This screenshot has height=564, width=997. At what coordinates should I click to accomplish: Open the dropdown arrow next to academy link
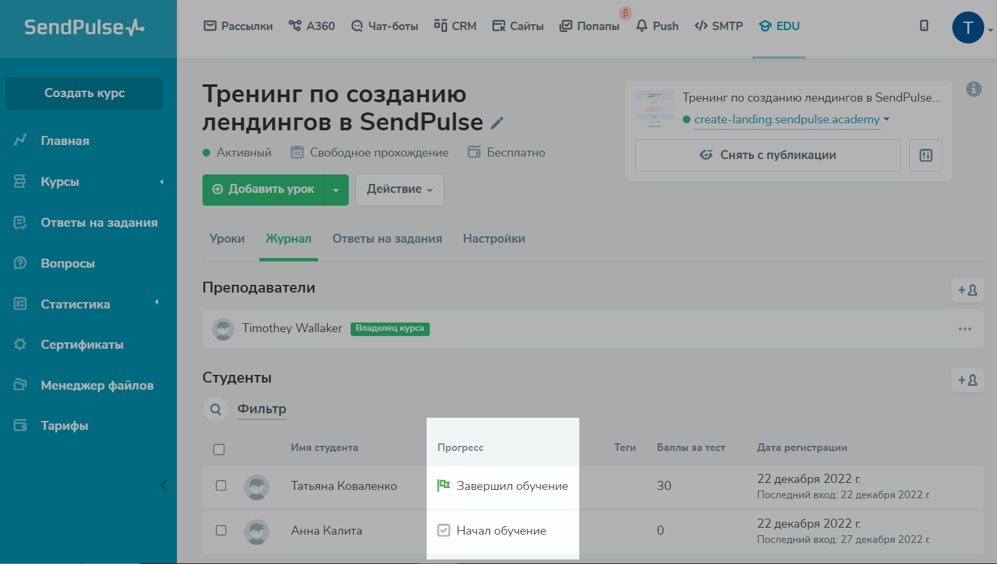tap(887, 119)
